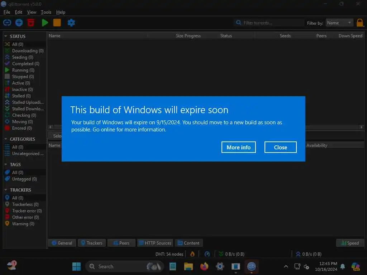
Task: Select the Moving (0) status filter
Action: coord(24,122)
